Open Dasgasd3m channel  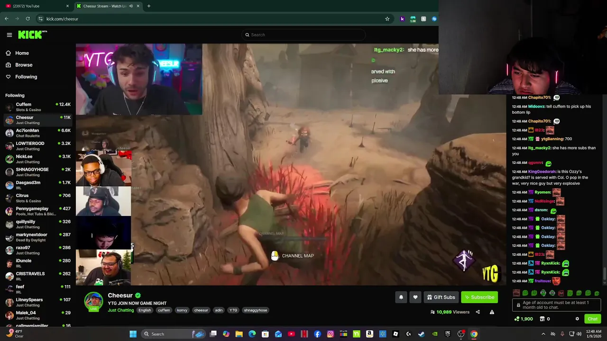click(x=38, y=185)
